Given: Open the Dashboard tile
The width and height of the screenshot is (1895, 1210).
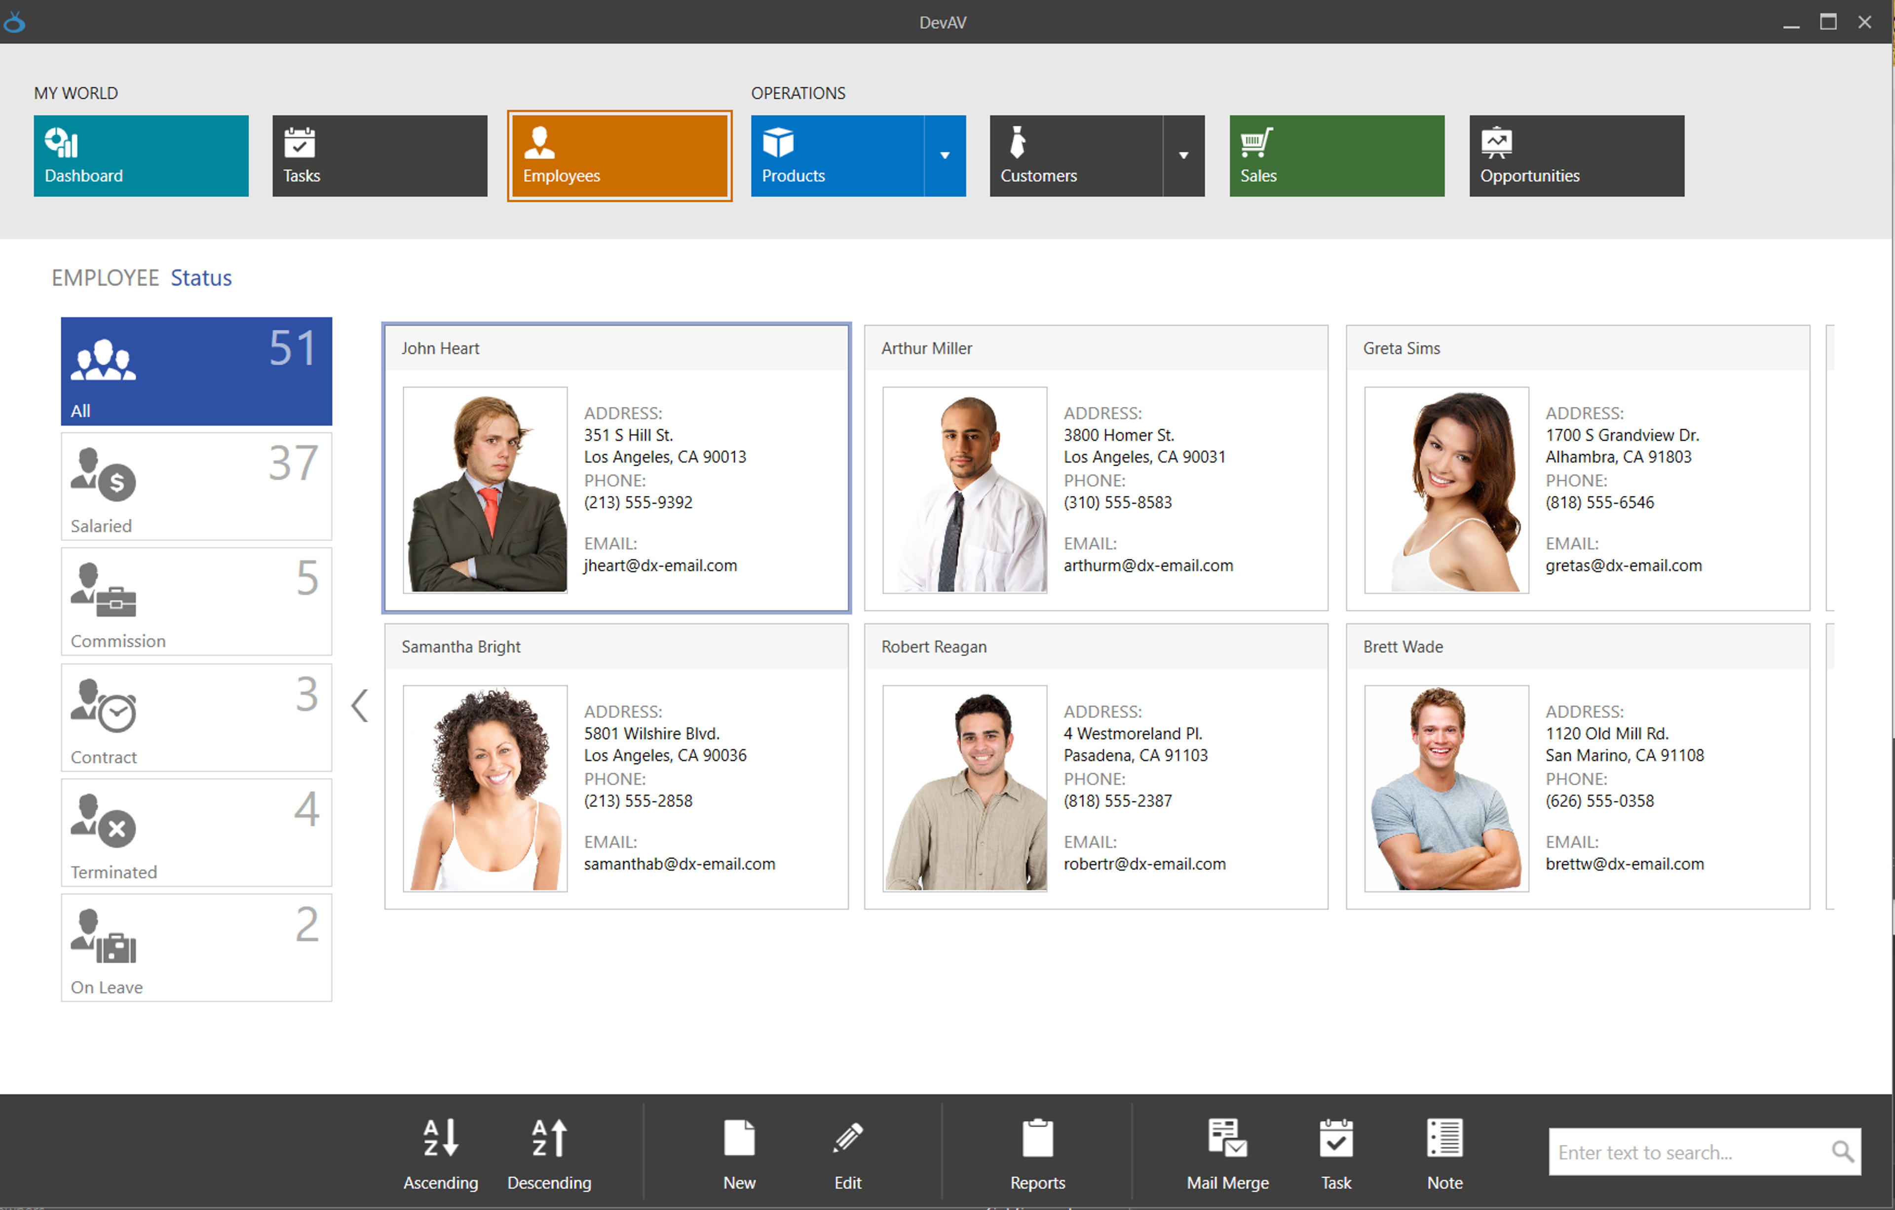Looking at the screenshot, I should [141, 156].
